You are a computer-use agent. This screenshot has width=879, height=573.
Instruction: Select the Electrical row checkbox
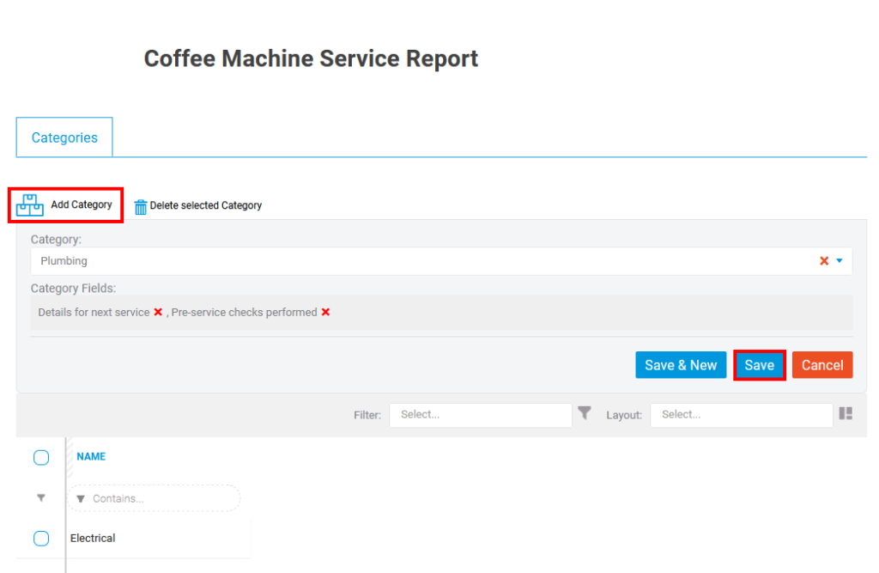[x=41, y=538]
